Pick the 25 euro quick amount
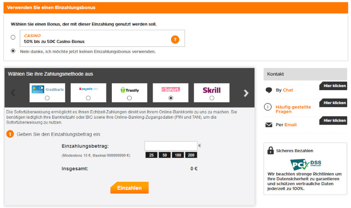This screenshot has width=351, height=208. tap(151, 155)
